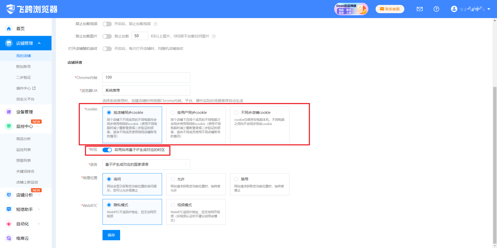Enable the 禁止加载视频 toggle switch
This screenshot has width=497, height=248.
[x=107, y=24]
